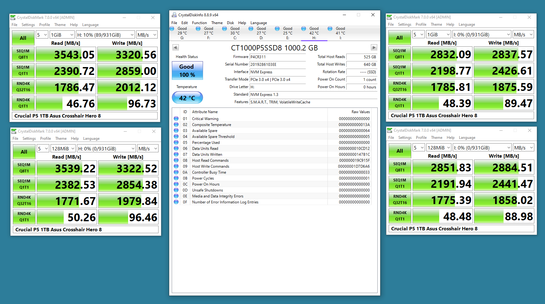The image size is (545, 304).
Task: Click 2884.51 write result in bottom-right CrystalDiskMark
Action: coord(504,167)
